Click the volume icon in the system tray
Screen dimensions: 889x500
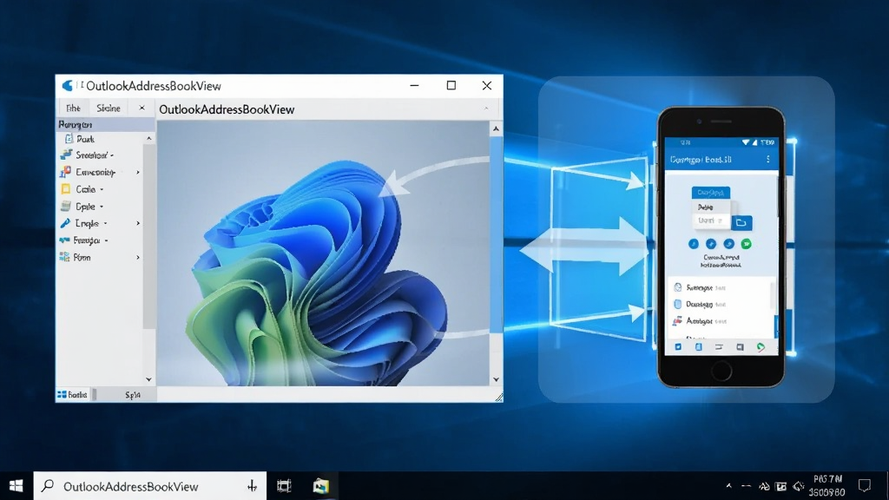(x=799, y=486)
